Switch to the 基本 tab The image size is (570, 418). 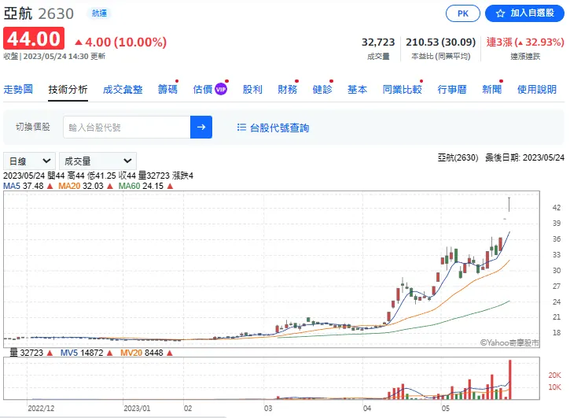tap(357, 89)
